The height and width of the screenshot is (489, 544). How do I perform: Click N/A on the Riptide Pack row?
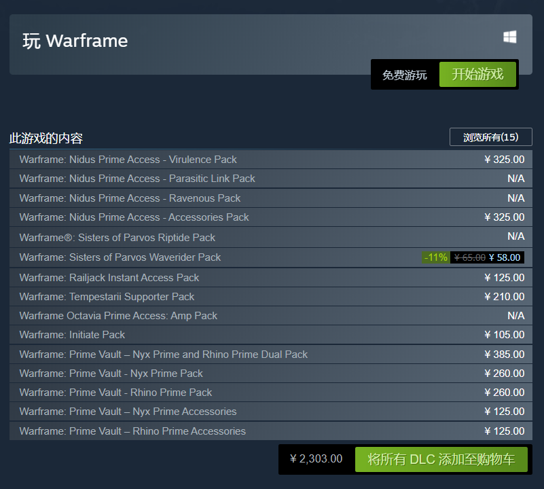tap(516, 236)
